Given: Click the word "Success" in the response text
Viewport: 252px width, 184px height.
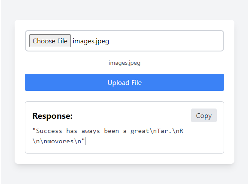Looking at the screenshot, I should click(49, 131).
